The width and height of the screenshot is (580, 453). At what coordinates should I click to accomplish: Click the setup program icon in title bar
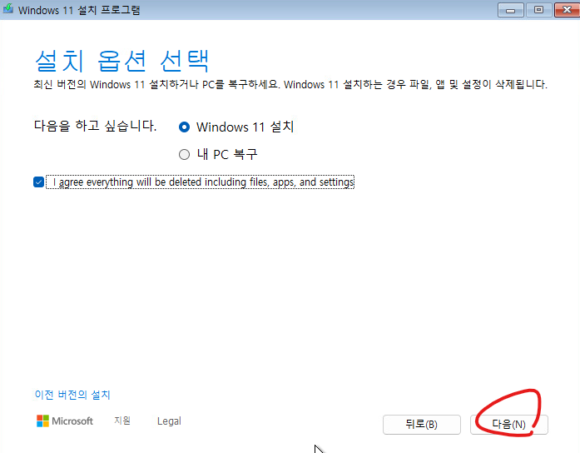[7, 9]
